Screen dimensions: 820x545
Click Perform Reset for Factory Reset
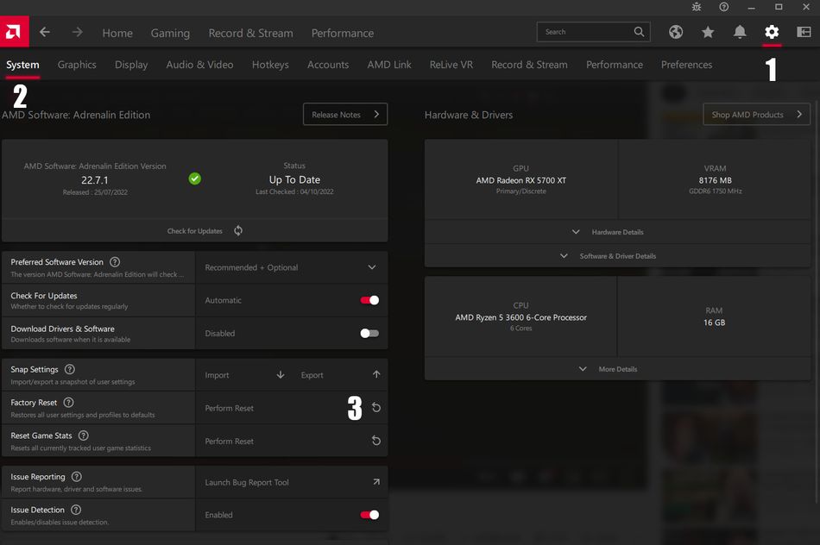[292, 408]
